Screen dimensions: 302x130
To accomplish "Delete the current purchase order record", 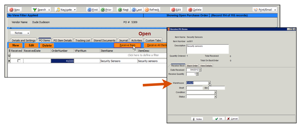I will pyautogui.click(x=195, y=9).
